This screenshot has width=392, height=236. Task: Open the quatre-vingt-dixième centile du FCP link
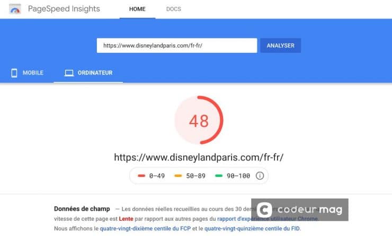[145, 229]
